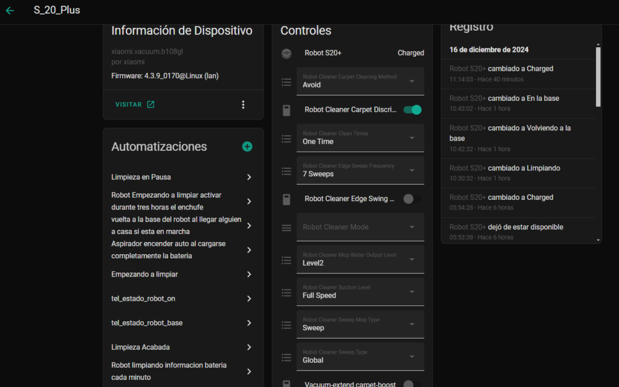The height and width of the screenshot is (387, 619).
Task: Click the external link icon beside VISITAR
Action: click(x=151, y=104)
